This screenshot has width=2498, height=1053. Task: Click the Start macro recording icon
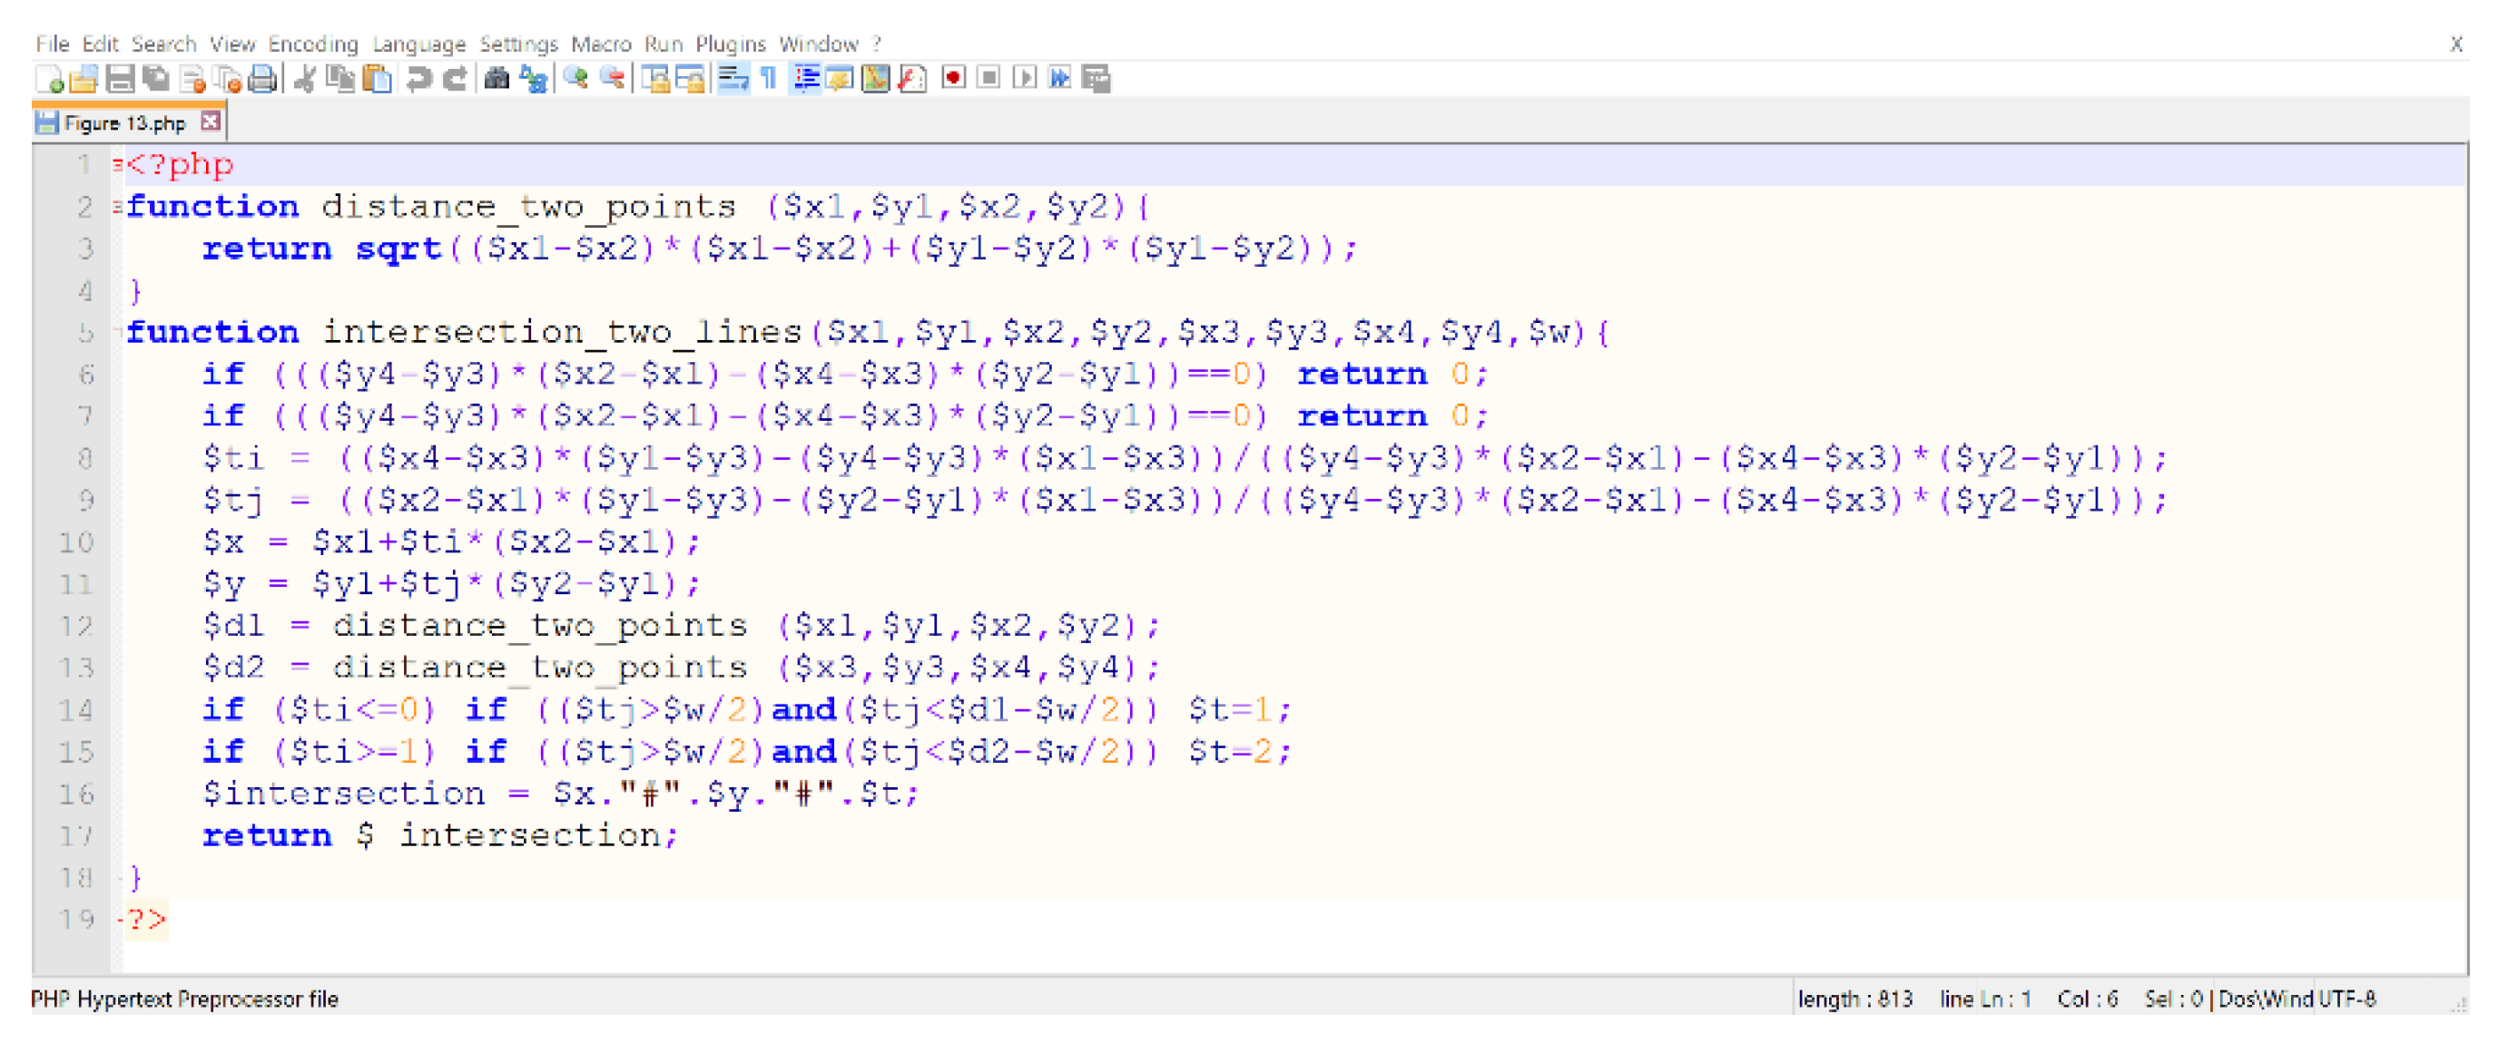[953, 79]
